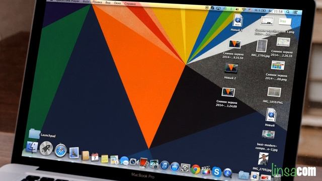The width and height of the screenshot is (322, 181).
Task: Launch Google Chrome from the Dock
Action: pyautogui.click(x=196, y=169)
